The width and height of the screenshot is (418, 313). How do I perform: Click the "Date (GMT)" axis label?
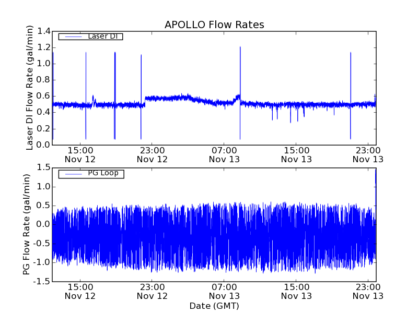[214, 306]
